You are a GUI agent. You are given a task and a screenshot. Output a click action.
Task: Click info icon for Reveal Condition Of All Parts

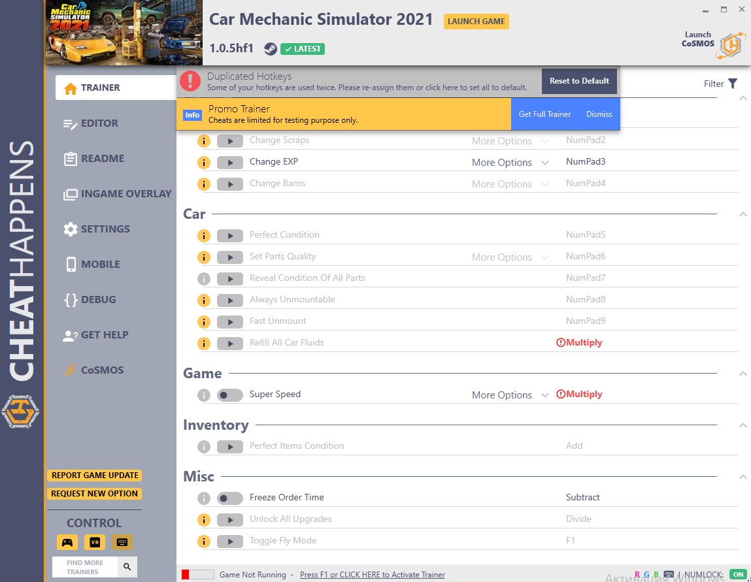(x=203, y=278)
